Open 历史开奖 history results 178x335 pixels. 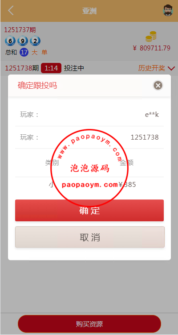click(x=152, y=68)
